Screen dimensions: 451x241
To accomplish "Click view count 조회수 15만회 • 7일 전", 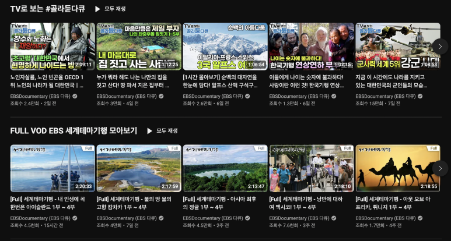I will coord(377,104).
